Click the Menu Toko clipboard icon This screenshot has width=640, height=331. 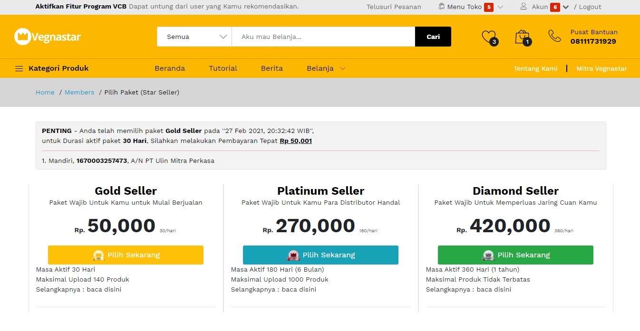click(441, 7)
